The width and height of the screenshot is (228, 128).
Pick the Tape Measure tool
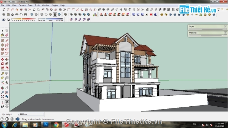click(2, 74)
